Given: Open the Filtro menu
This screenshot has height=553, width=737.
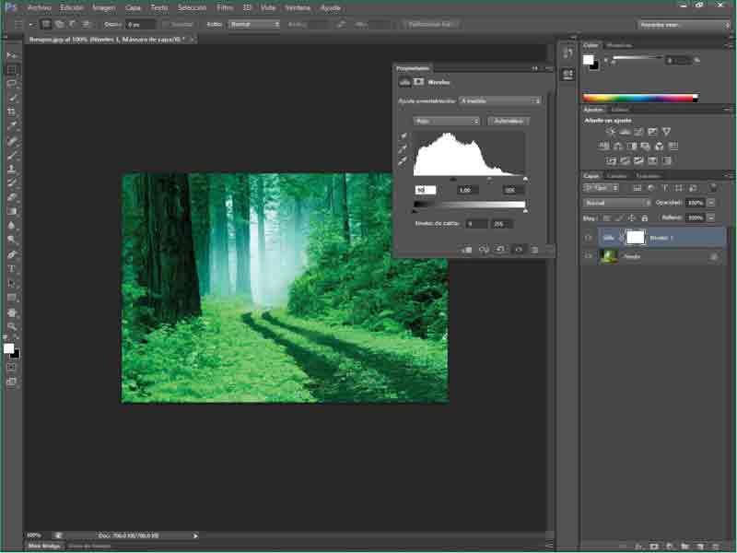Looking at the screenshot, I should (225, 6).
